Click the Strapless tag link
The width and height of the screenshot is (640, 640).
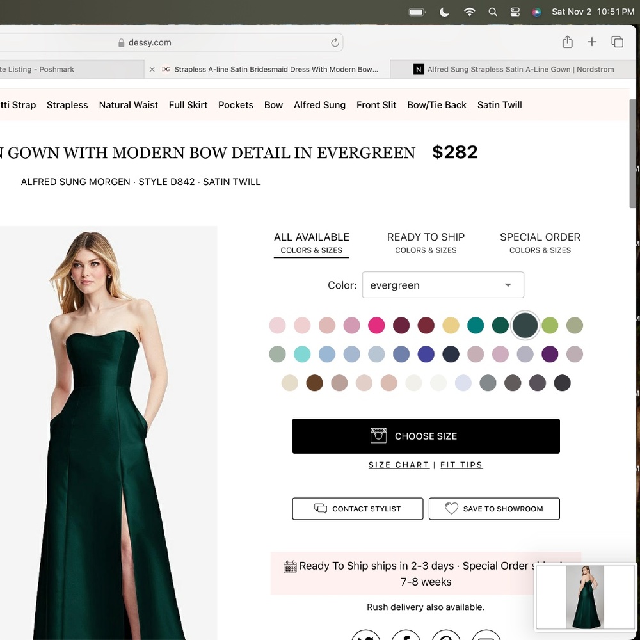(x=67, y=105)
